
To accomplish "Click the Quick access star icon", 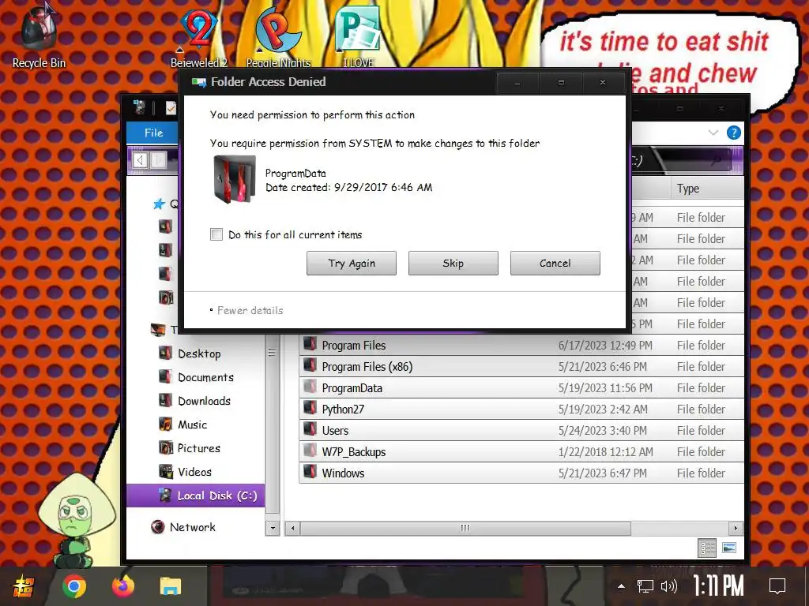I will [159, 204].
